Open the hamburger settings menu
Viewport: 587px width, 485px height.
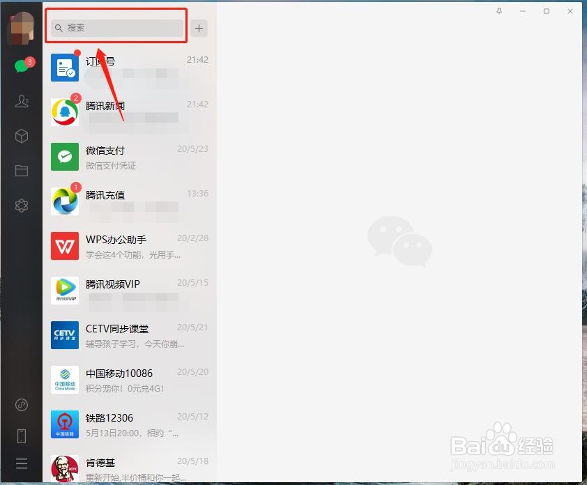point(22,463)
